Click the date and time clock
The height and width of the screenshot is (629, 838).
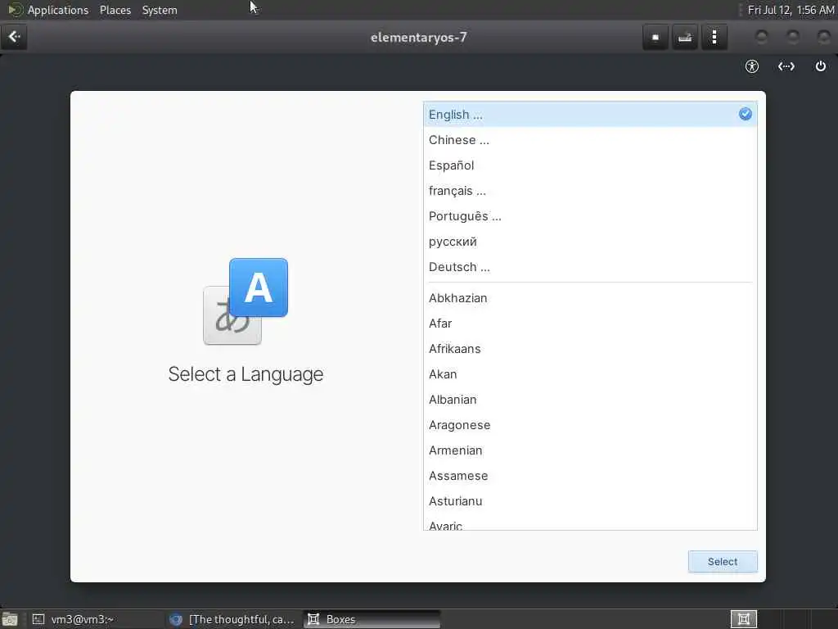791,10
